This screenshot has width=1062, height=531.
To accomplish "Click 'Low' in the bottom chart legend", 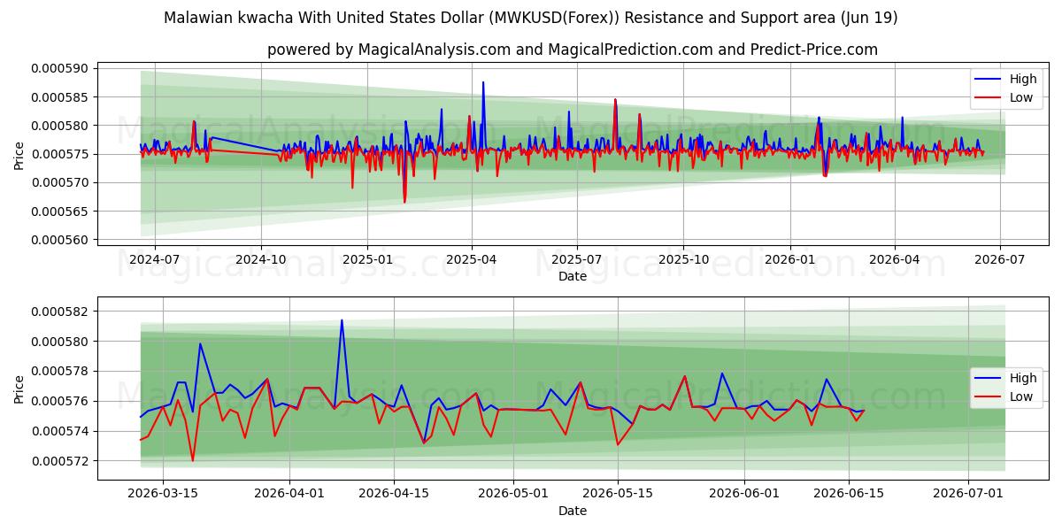I will pos(1021,396).
